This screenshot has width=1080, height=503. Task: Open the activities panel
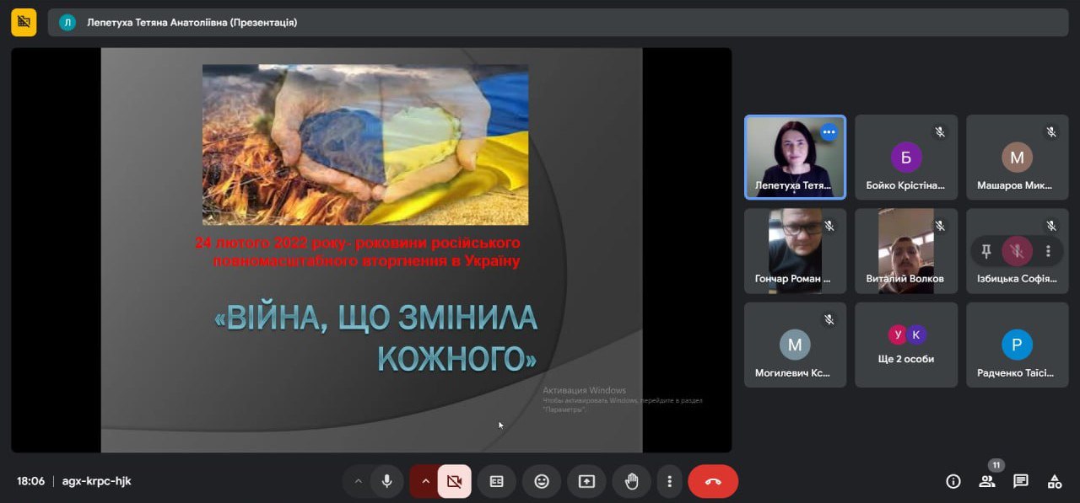(x=1055, y=481)
